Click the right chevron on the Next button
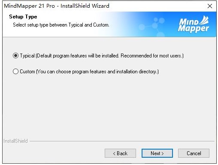The height and width of the screenshot is (165, 218). 163,153
